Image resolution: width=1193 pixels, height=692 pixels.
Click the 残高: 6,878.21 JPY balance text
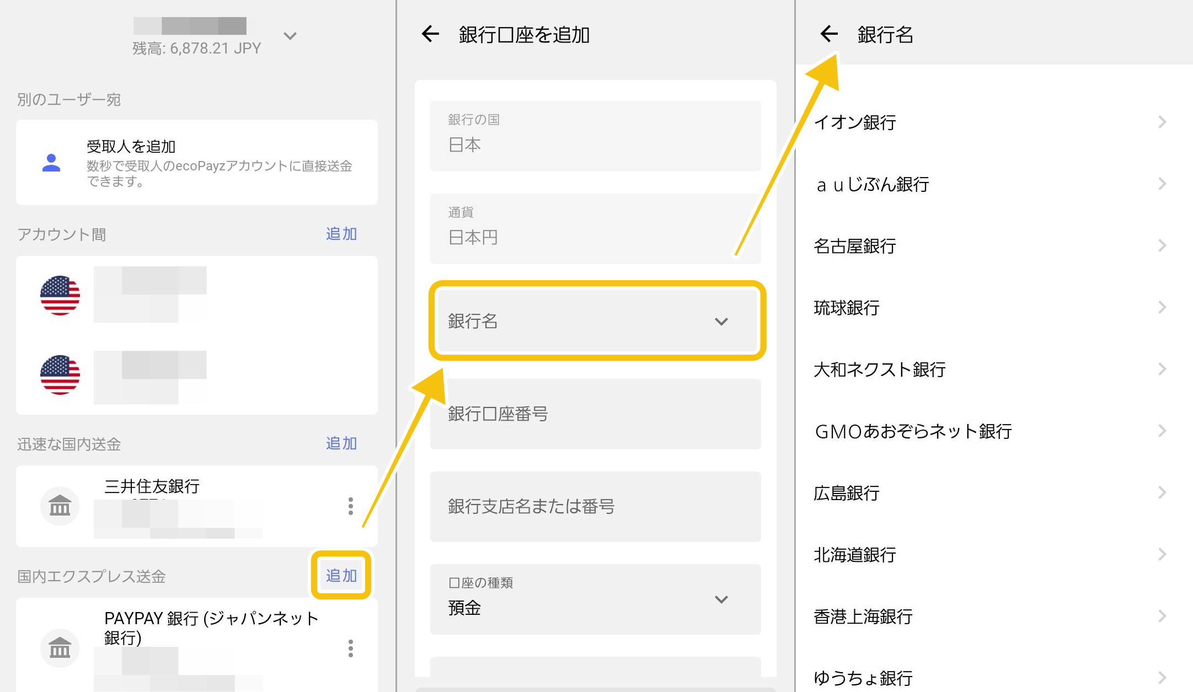coord(196,49)
